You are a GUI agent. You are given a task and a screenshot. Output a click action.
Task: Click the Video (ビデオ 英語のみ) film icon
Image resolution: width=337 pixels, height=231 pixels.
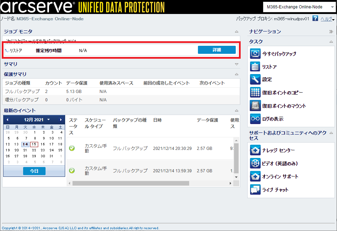[255, 164]
